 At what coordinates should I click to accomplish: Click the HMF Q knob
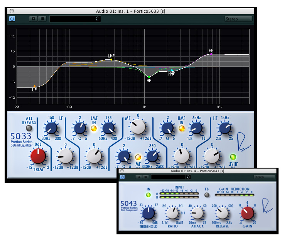coord(167,128)
